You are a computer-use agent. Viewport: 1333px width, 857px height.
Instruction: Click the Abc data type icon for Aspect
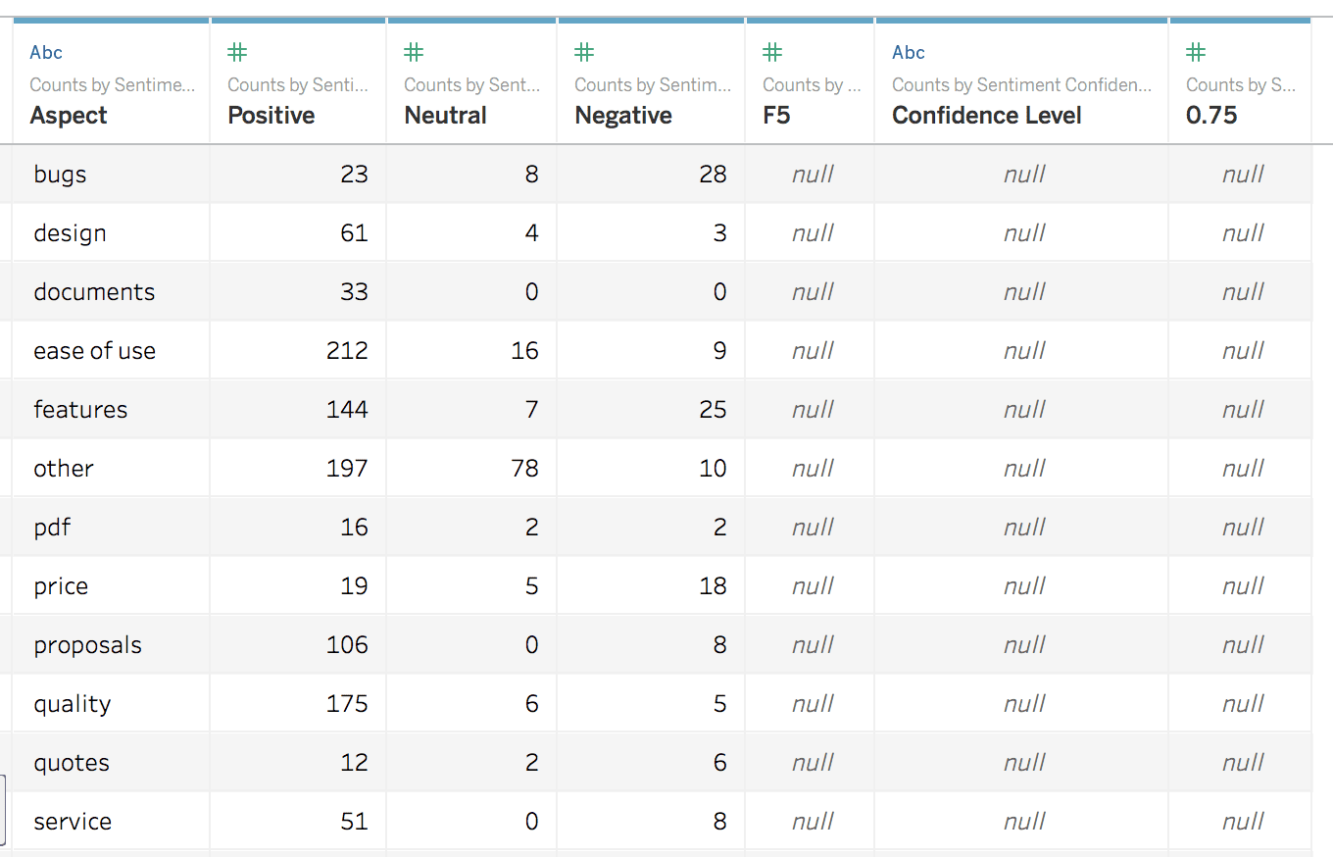click(46, 53)
